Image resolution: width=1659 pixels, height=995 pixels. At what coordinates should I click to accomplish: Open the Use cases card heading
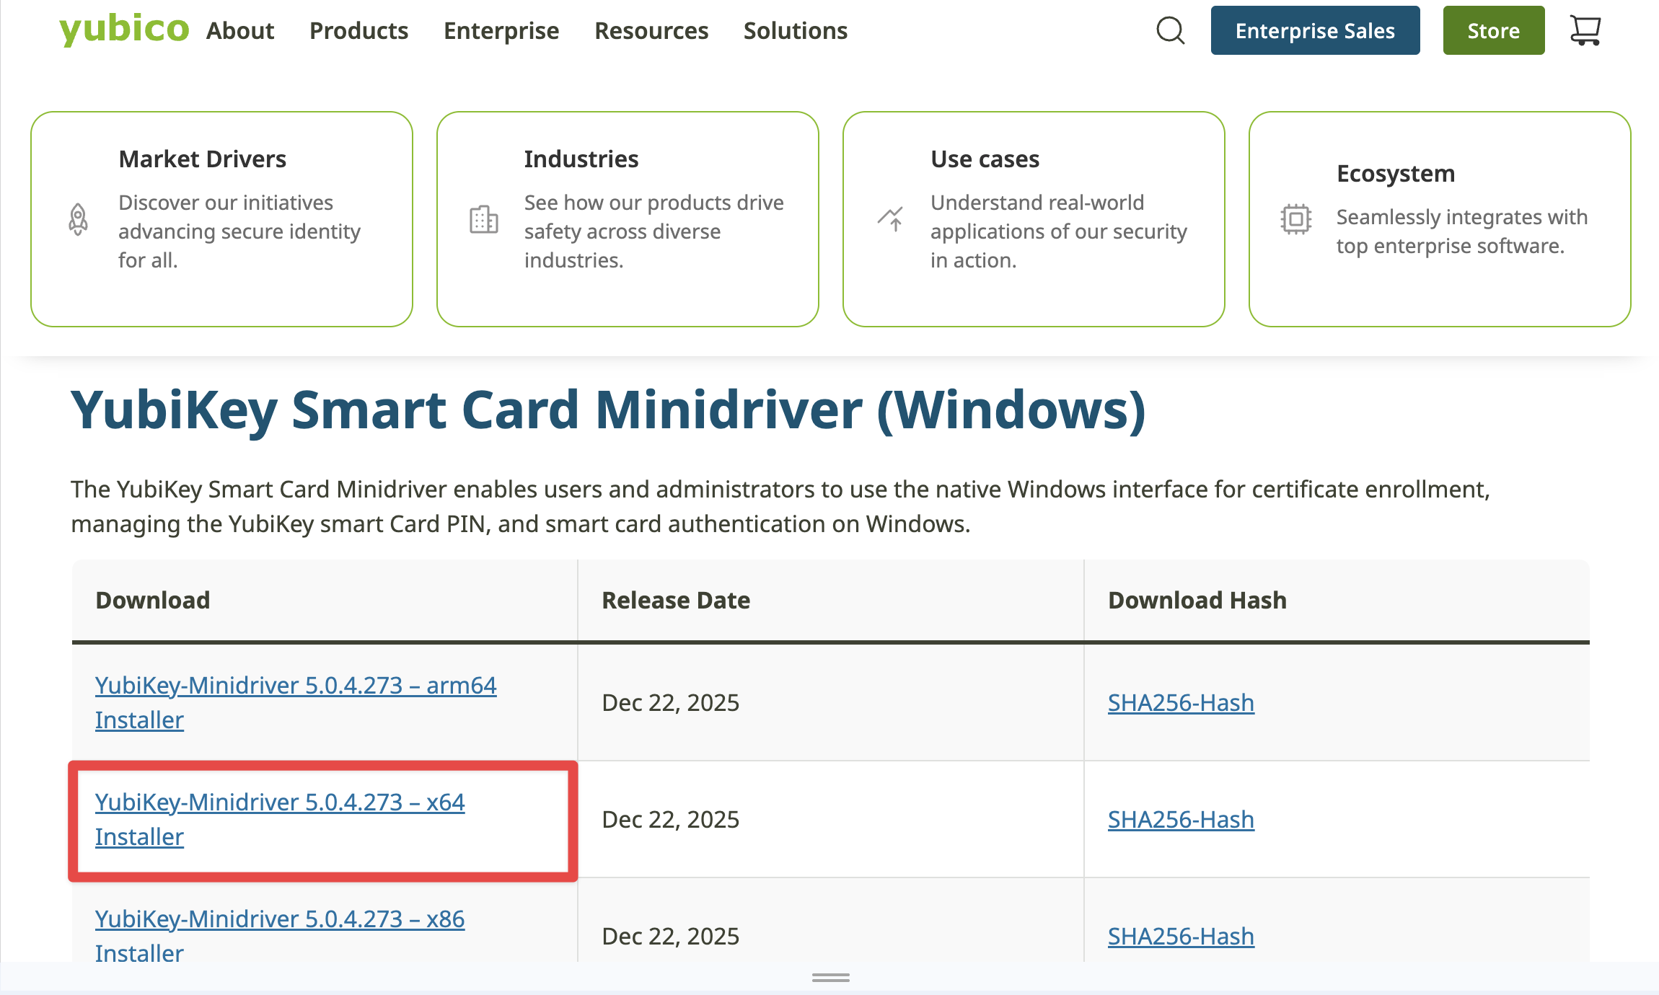985,159
